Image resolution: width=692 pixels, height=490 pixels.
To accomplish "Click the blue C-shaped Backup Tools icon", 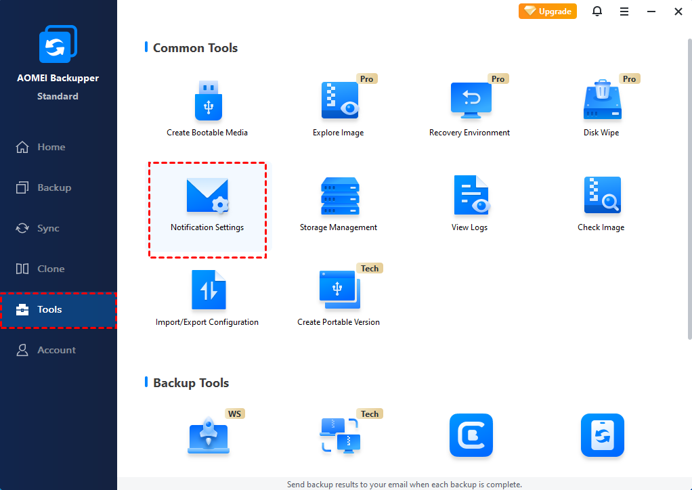I will click(471, 435).
